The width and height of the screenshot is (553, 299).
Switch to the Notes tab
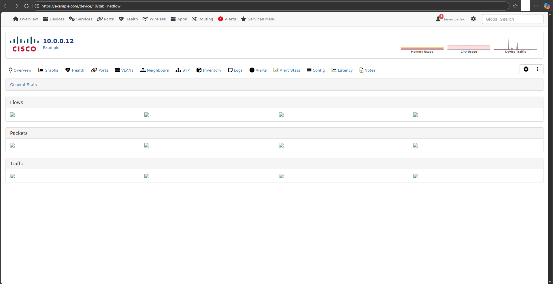click(x=367, y=70)
